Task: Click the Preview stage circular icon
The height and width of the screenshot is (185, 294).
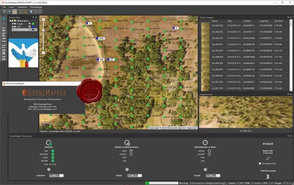Action: [49, 143]
